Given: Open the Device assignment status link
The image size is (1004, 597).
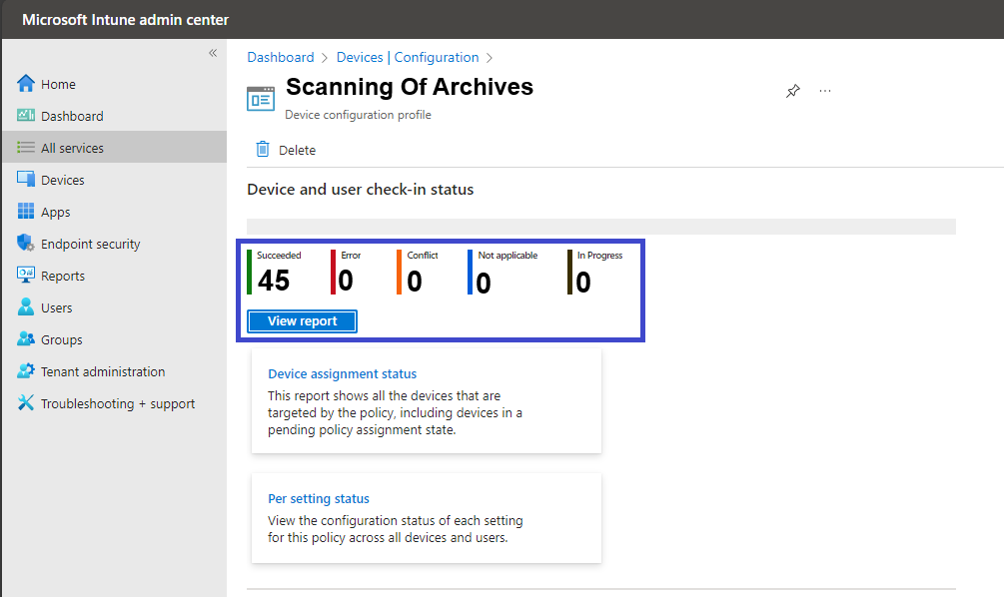Looking at the screenshot, I should (342, 373).
